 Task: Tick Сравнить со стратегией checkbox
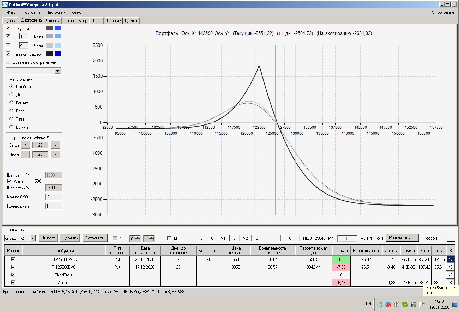click(x=8, y=62)
